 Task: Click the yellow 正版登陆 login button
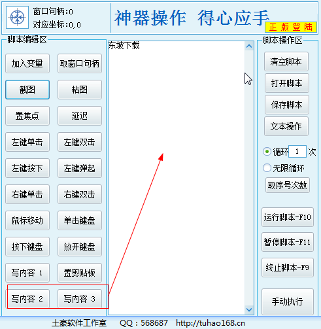click(x=291, y=27)
